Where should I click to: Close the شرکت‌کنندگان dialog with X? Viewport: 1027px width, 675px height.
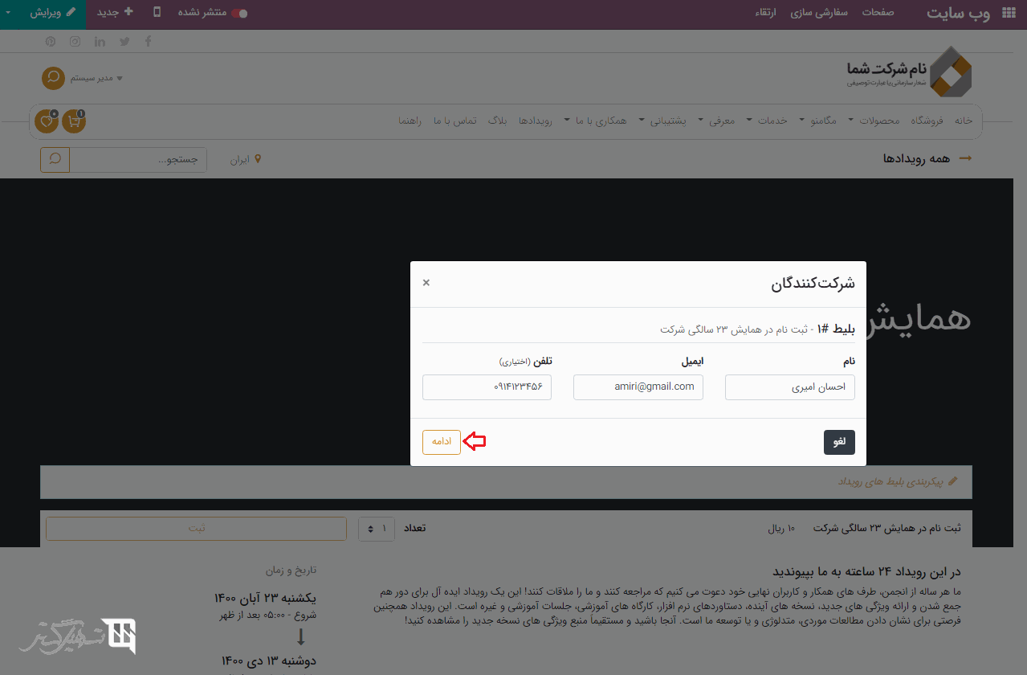click(426, 283)
